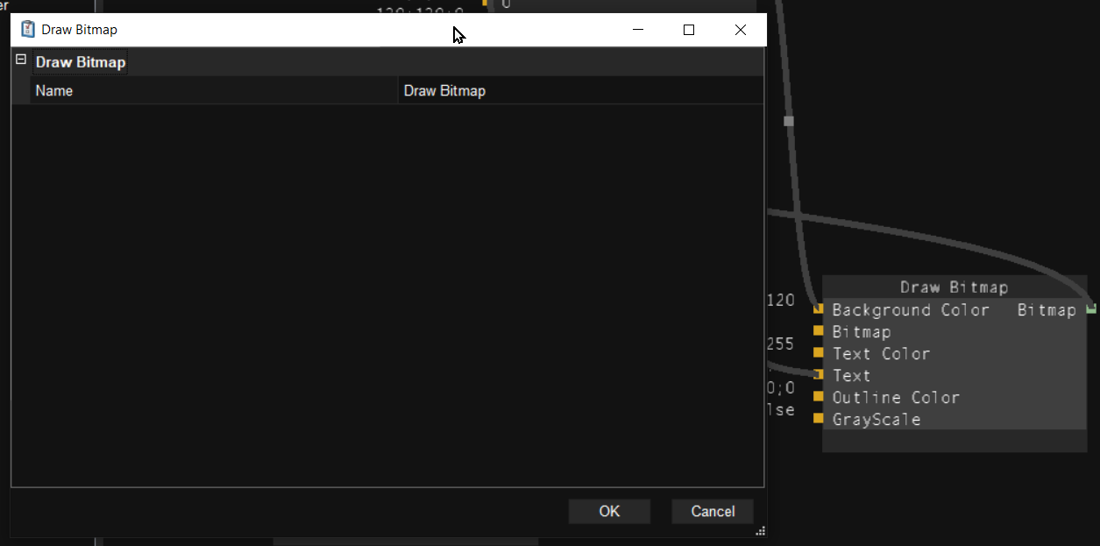Click the Background Color input pin

click(819, 309)
